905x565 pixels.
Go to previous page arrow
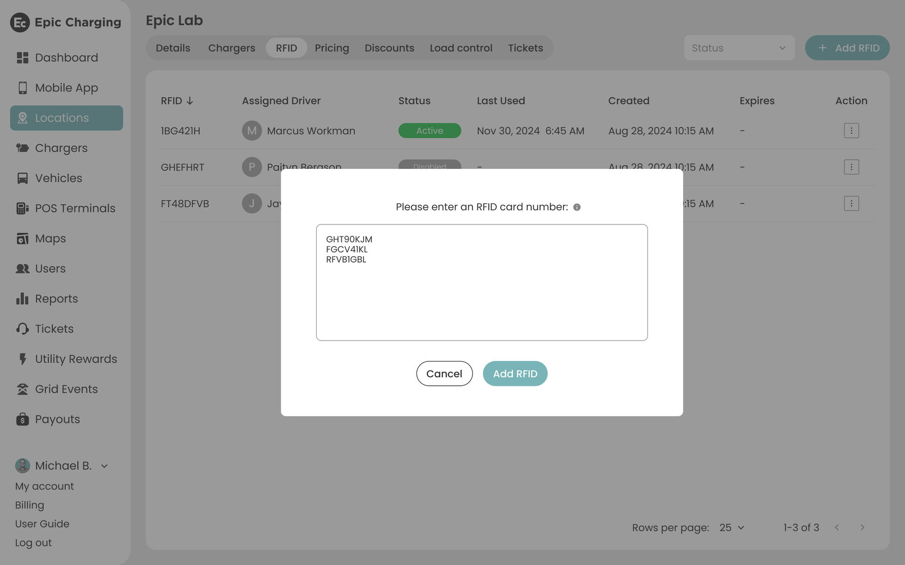point(837,527)
